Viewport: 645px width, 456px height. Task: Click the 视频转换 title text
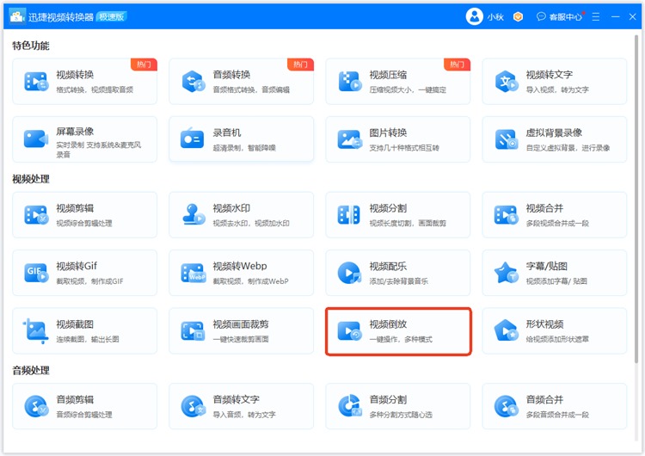[75, 75]
